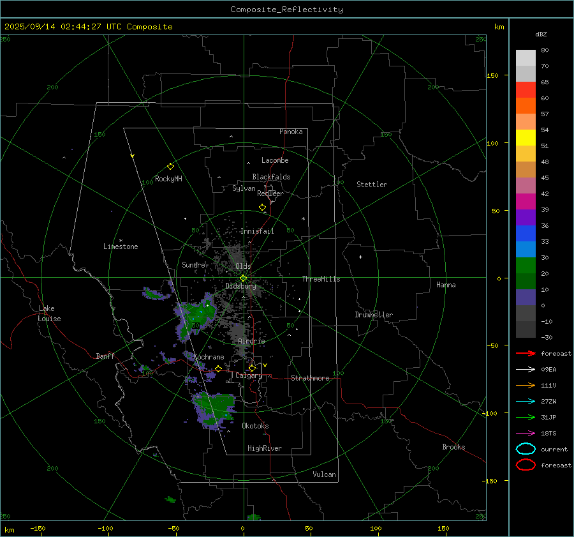Viewport: 574px width, 537px height.
Task: Click the 51 dBZ yellow color swatch
Action: 526,138
